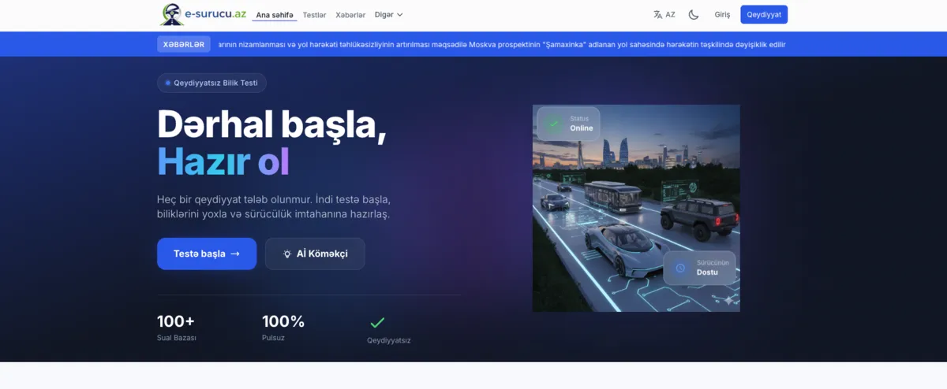
Task: Click the translate icon beside AZ
Action: point(657,14)
